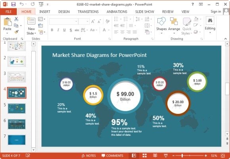The width and height of the screenshot is (230, 159).
Task: Reset slide layout icon
Action: tap(40, 26)
